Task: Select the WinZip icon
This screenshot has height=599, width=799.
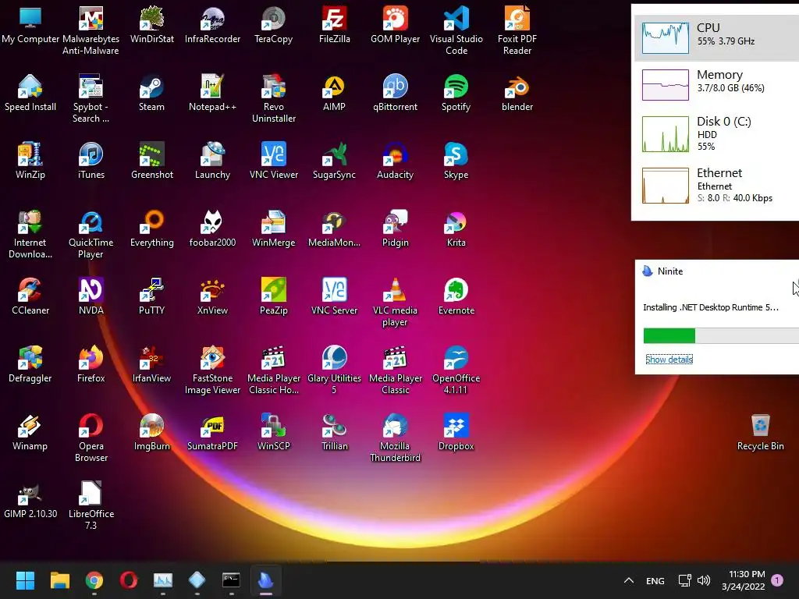Action: click(30, 161)
